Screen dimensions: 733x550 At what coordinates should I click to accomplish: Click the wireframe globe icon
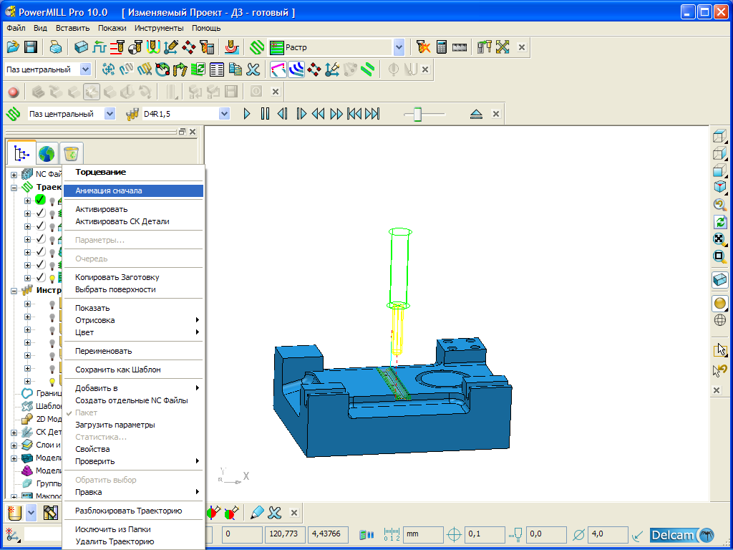720,320
